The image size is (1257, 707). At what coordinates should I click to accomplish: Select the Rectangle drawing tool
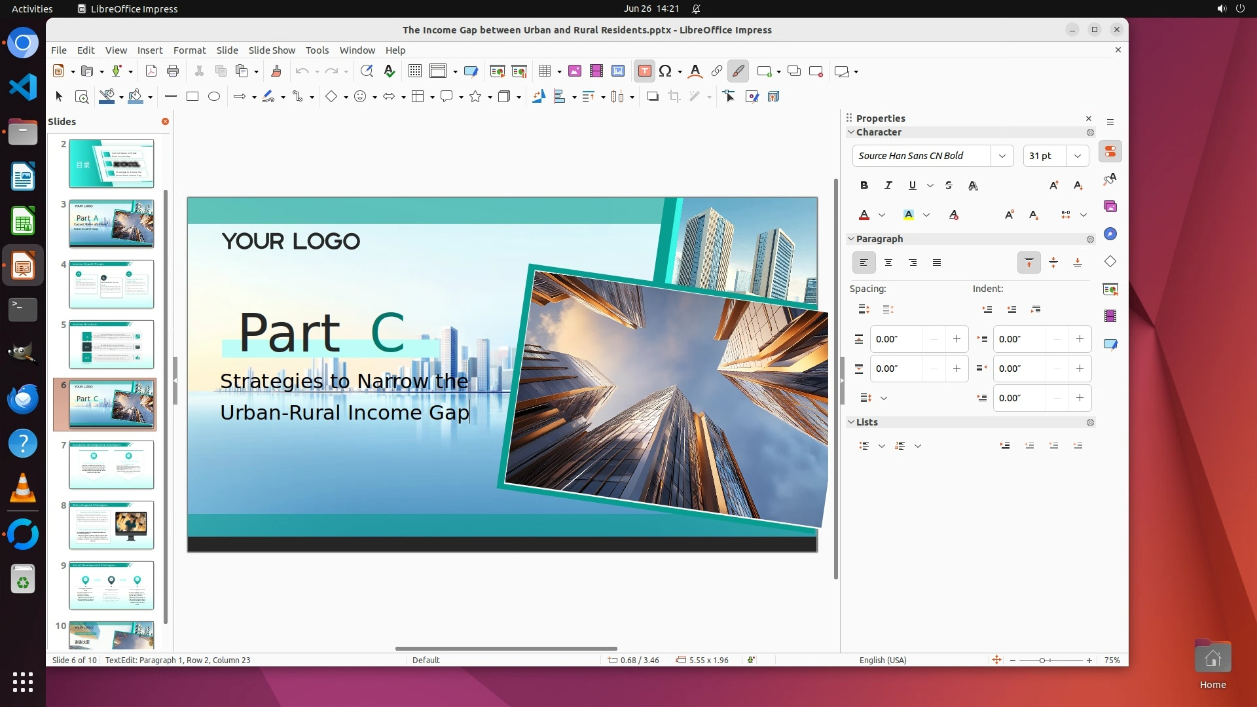coord(192,97)
